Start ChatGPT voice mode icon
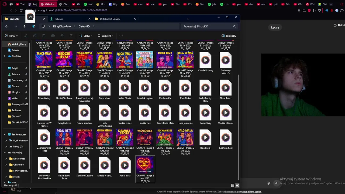This screenshot has height=194, width=345. pos(277,183)
